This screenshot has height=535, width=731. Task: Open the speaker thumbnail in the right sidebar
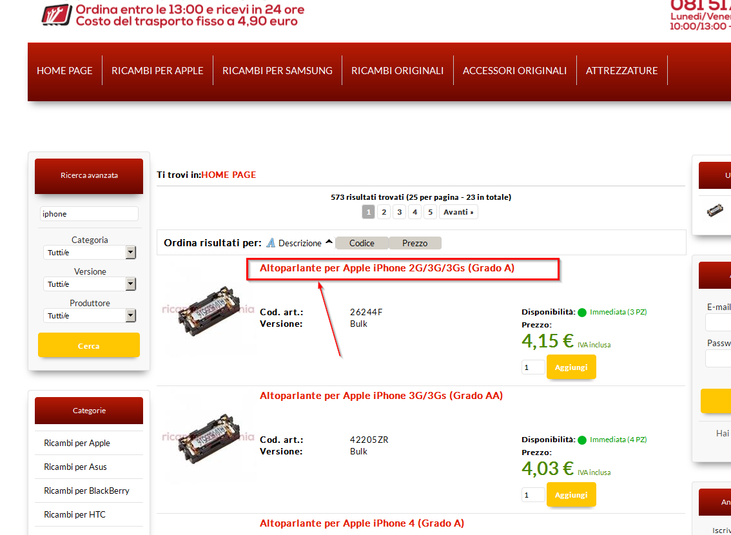715,210
